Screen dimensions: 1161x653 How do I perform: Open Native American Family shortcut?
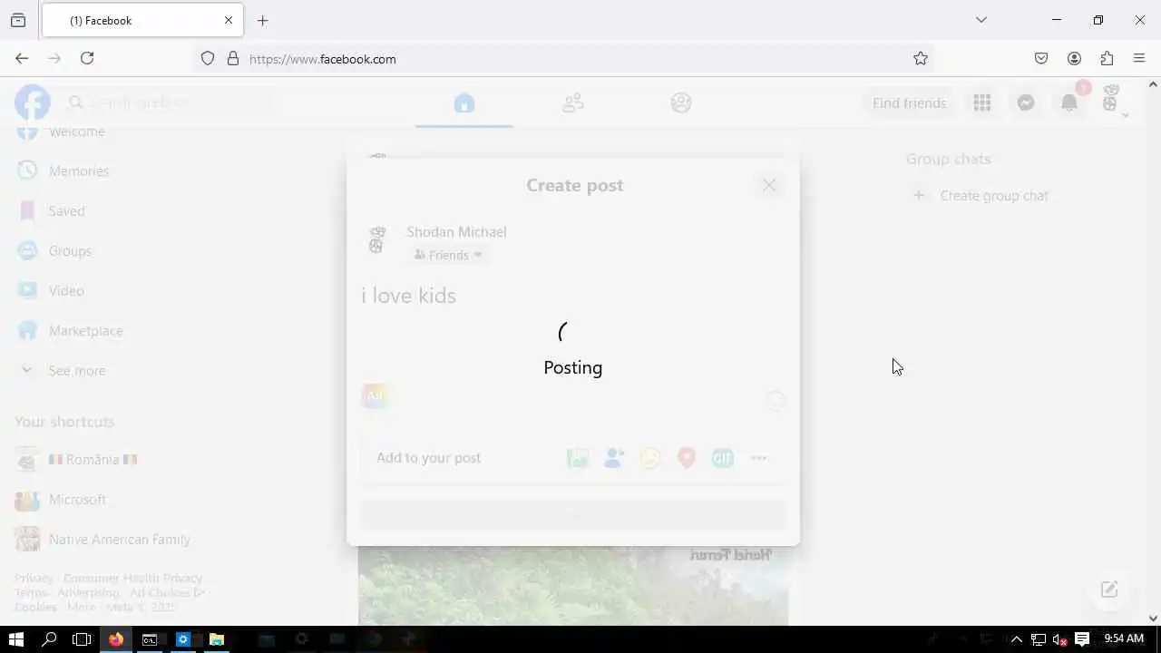(119, 540)
